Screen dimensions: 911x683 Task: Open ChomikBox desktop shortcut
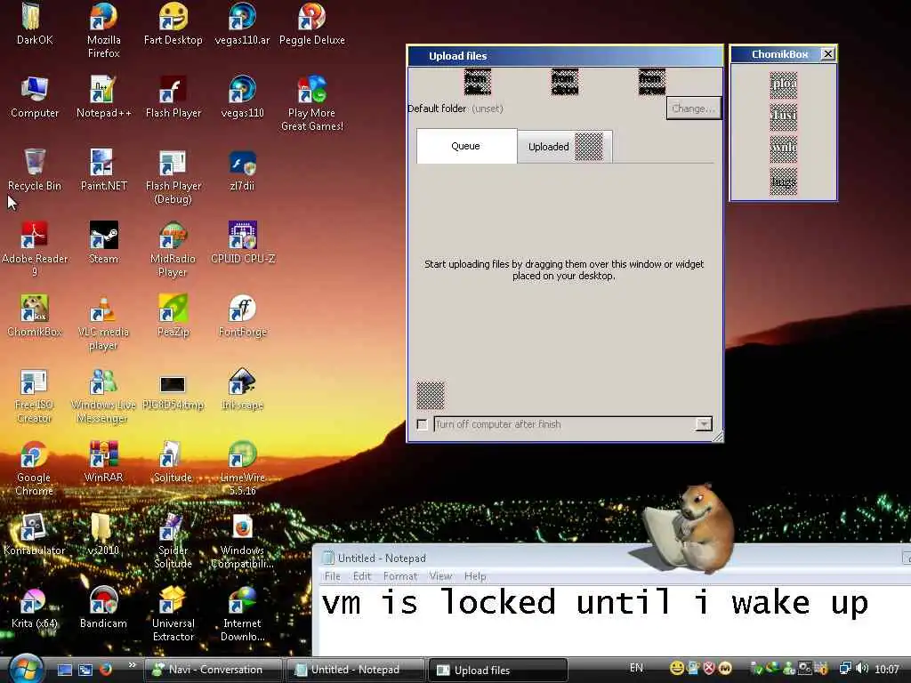(x=35, y=316)
